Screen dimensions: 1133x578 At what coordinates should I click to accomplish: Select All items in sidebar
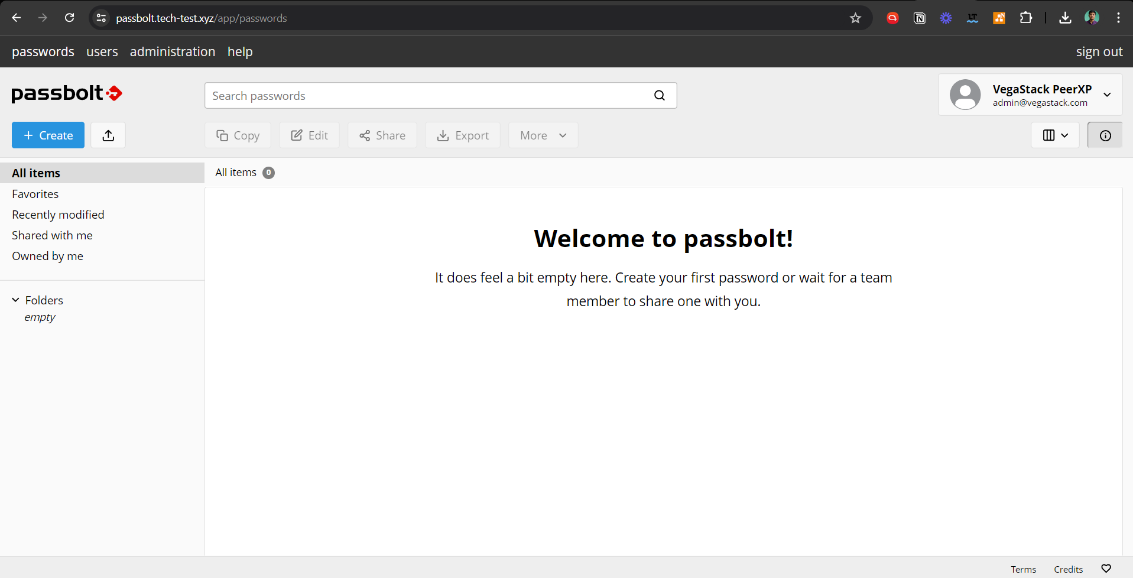[102, 173]
